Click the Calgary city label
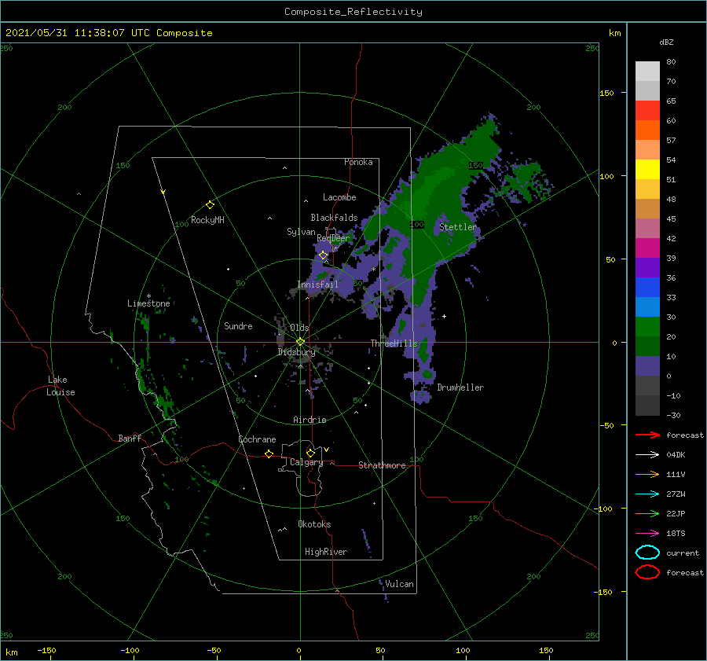Screen dimensions: 707x661 306,462
